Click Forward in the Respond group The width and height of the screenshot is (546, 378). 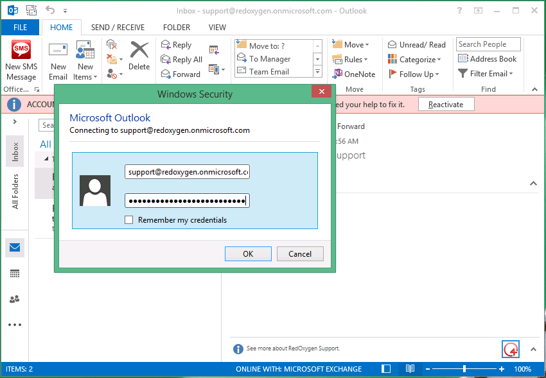[181, 74]
